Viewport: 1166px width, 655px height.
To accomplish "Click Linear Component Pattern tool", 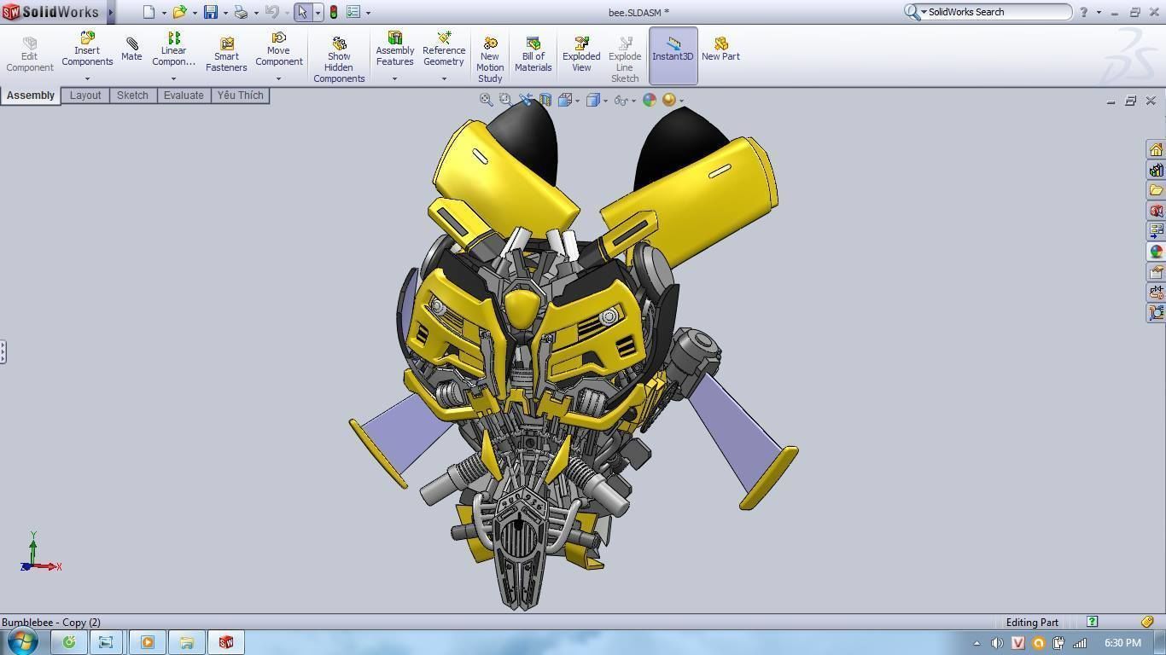I will 173,50.
